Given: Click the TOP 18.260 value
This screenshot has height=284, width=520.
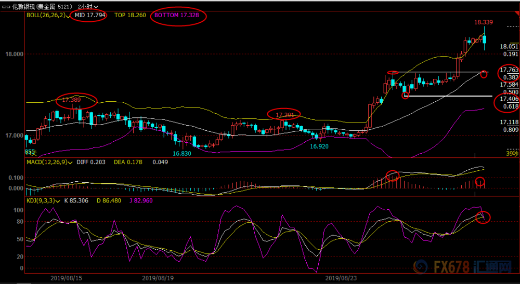Looking at the screenshot, I should (x=130, y=15).
